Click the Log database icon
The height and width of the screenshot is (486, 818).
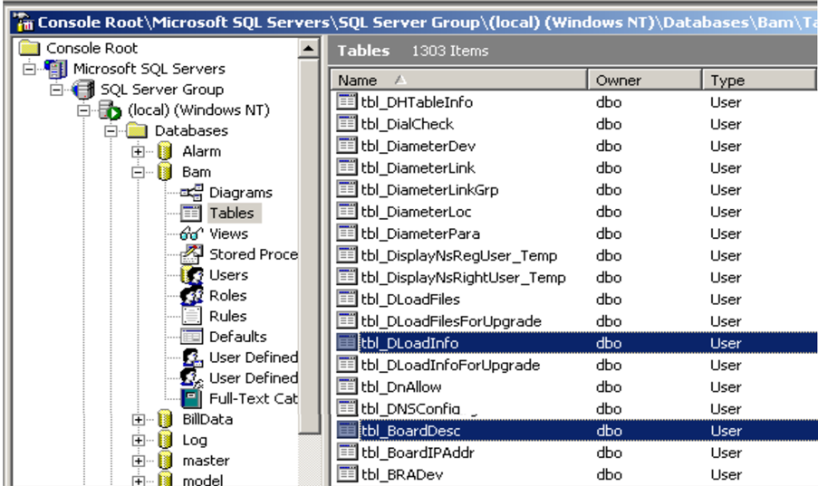165,440
